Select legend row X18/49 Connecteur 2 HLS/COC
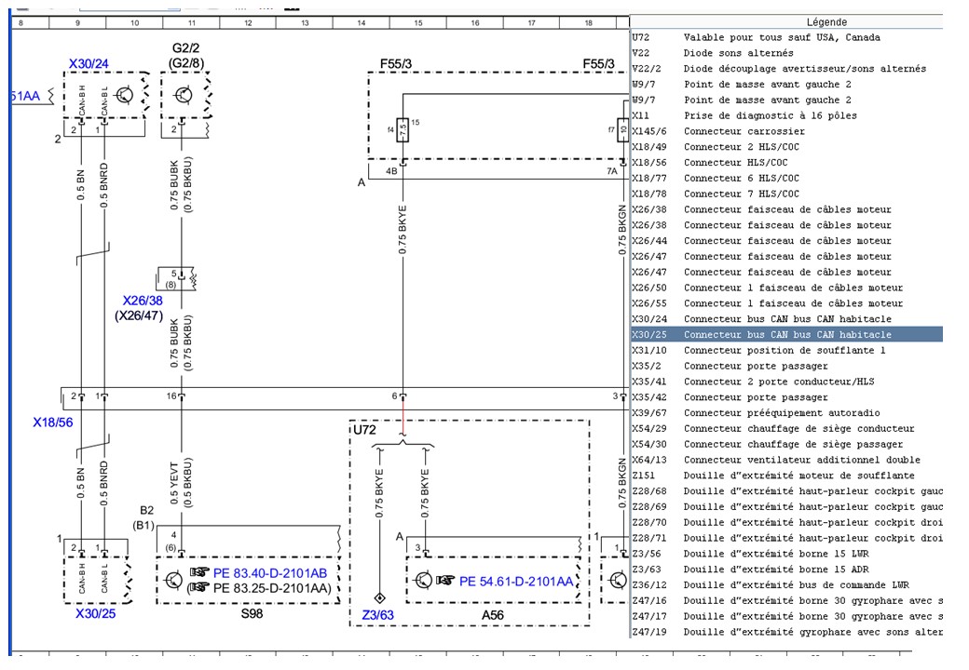 click(786, 147)
